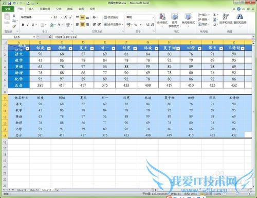Increase the font size

click(x=66, y=17)
